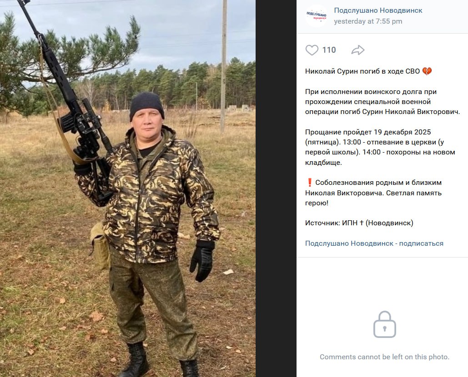
Task: Open the Подслушано Новодвинск group avatar
Action: coord(317,16)
